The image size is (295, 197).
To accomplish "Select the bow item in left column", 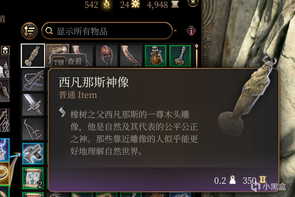I will click(33, 129).
